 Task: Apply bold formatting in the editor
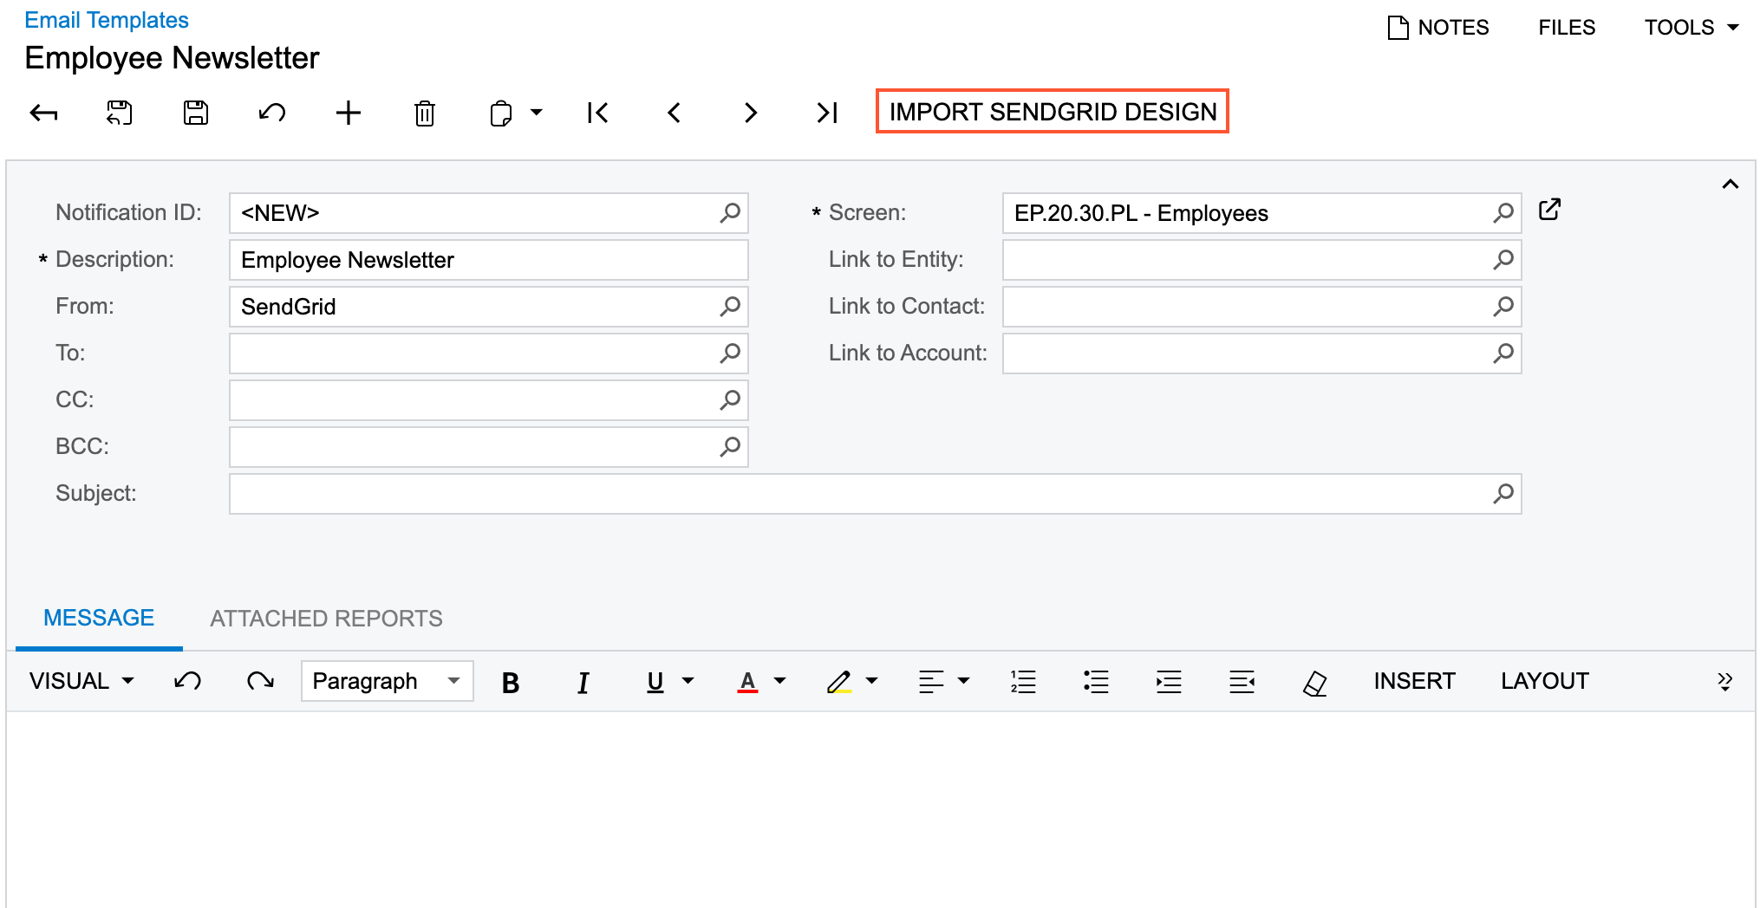coord(511,682)
